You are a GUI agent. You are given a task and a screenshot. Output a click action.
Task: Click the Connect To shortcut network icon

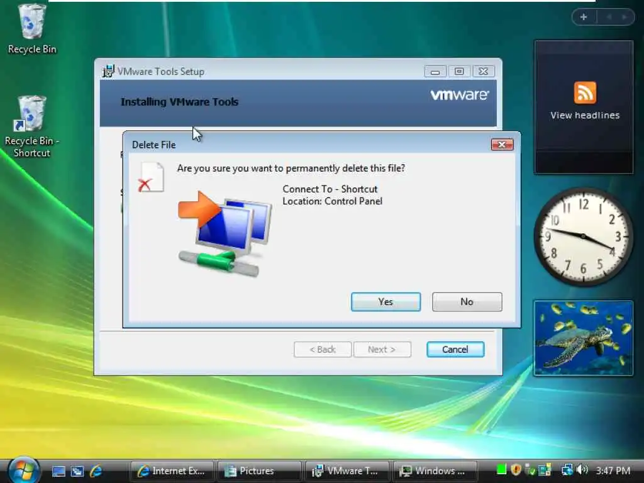(225, 233)
